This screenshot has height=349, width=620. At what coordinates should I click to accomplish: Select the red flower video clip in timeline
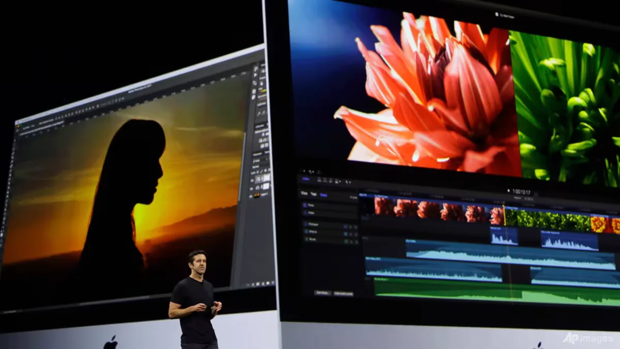(438, 211)
